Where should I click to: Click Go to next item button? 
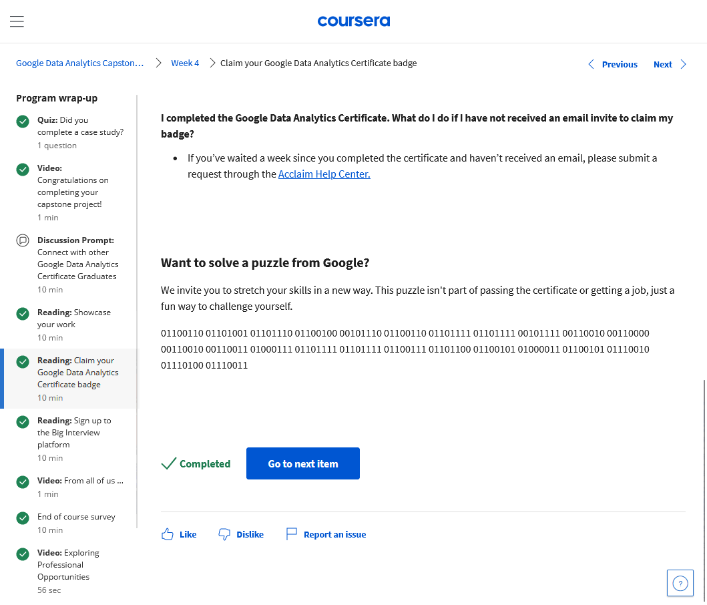[x=303, y=463]
